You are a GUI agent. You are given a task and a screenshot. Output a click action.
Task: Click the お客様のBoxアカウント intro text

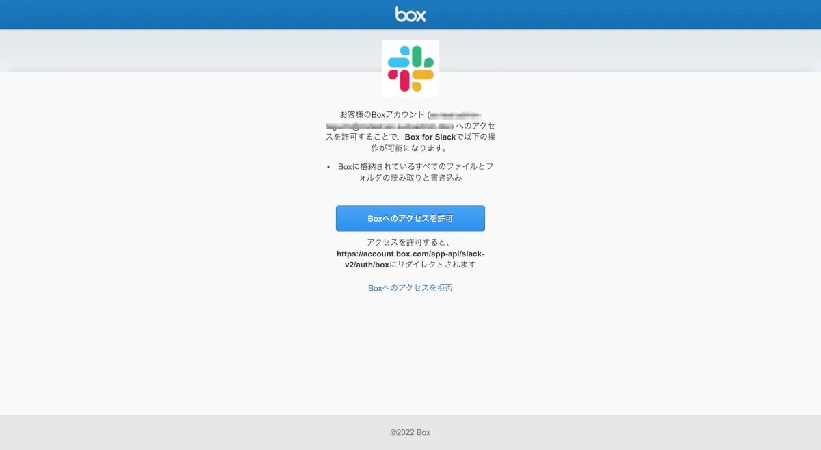point(382,115)
